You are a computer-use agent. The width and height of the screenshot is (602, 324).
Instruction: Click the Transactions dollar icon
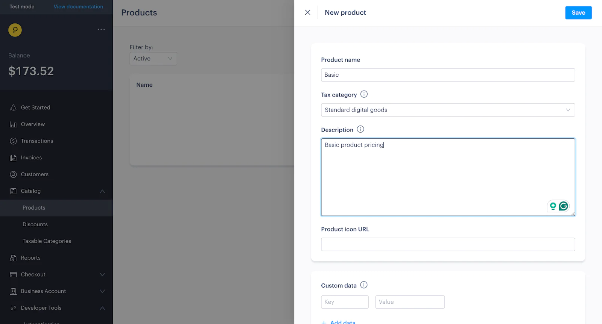click(x=13, y=141)
